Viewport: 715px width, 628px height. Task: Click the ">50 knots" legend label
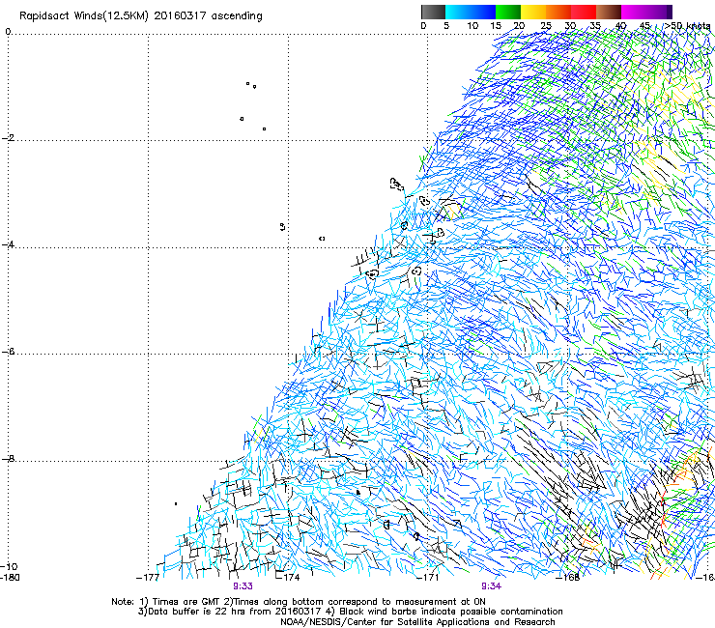click(x=688, y=26)
